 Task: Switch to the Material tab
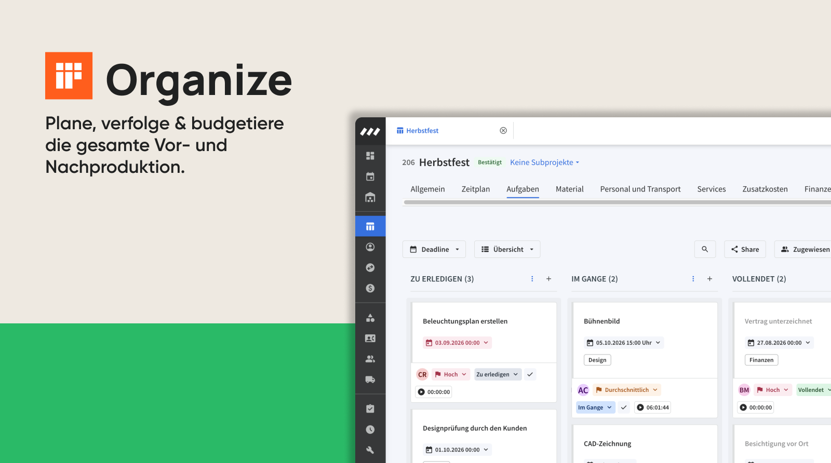coord(570,189)
